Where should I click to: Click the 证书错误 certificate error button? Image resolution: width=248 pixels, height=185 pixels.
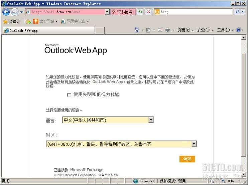tap(123, 12)
